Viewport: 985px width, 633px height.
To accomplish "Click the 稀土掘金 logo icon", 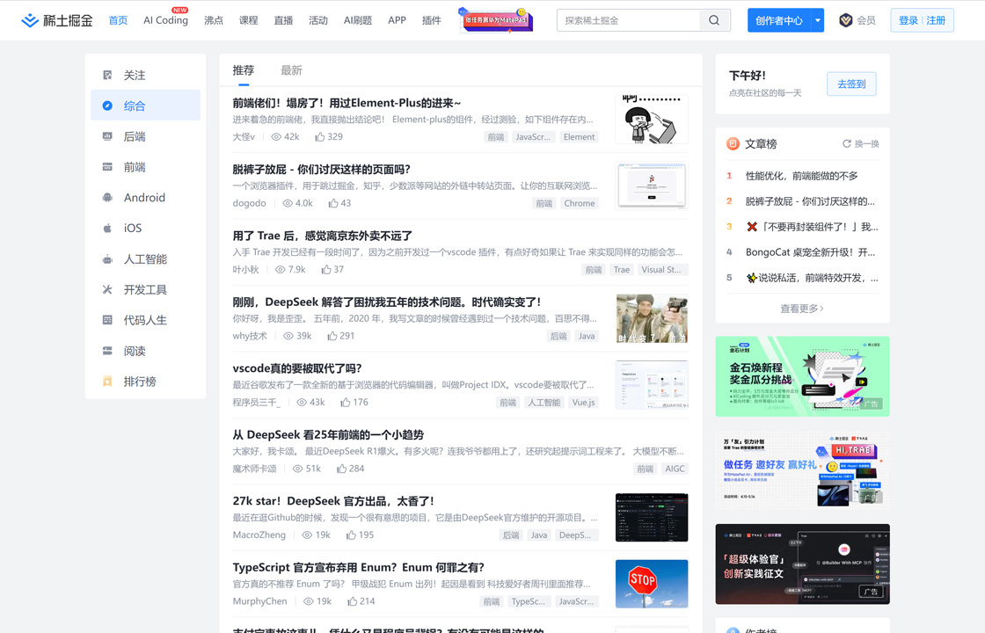I will click(30, 21).
